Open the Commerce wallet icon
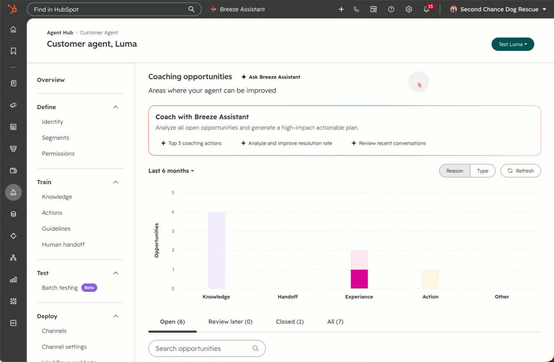This screenshot has width=554, height=362. 13,171
